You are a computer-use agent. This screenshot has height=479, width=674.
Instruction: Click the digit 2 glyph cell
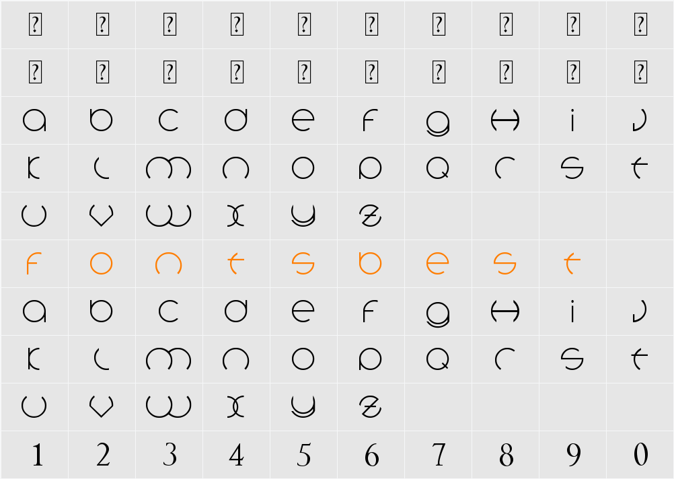[x=103, y=455]
